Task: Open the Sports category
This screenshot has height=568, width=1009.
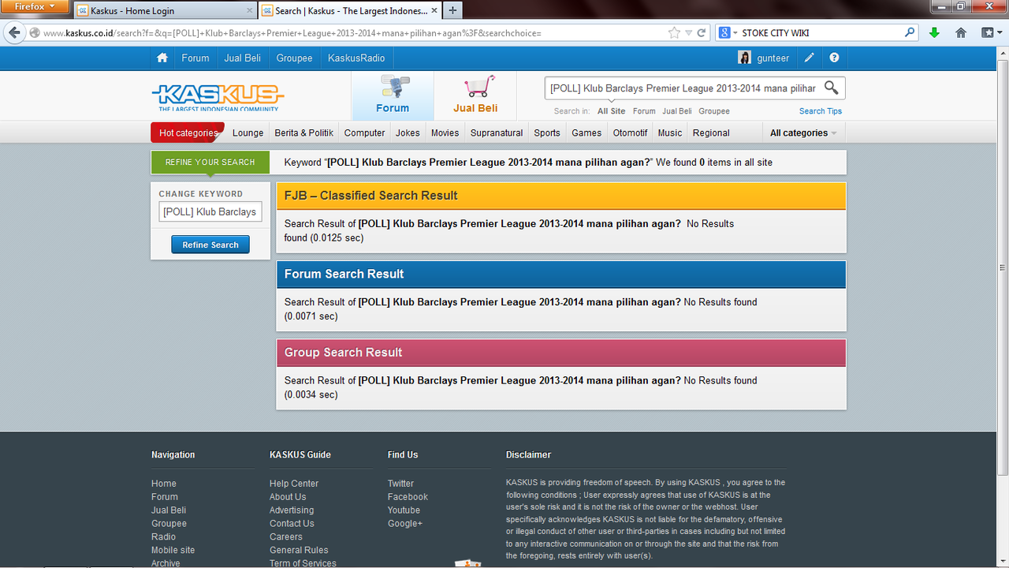Action: click(x=547, y=133)
